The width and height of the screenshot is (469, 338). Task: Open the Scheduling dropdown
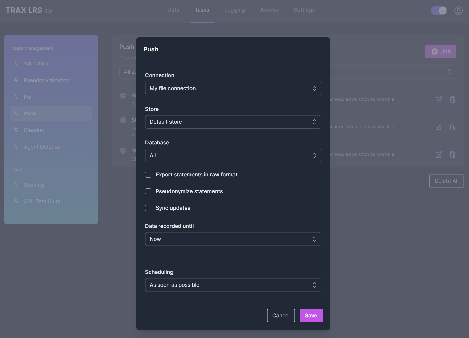[233, 285]
